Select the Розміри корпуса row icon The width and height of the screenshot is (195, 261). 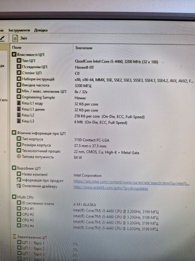(x=19, y=145)
